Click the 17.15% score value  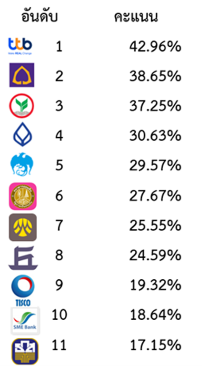click(155, 345)
